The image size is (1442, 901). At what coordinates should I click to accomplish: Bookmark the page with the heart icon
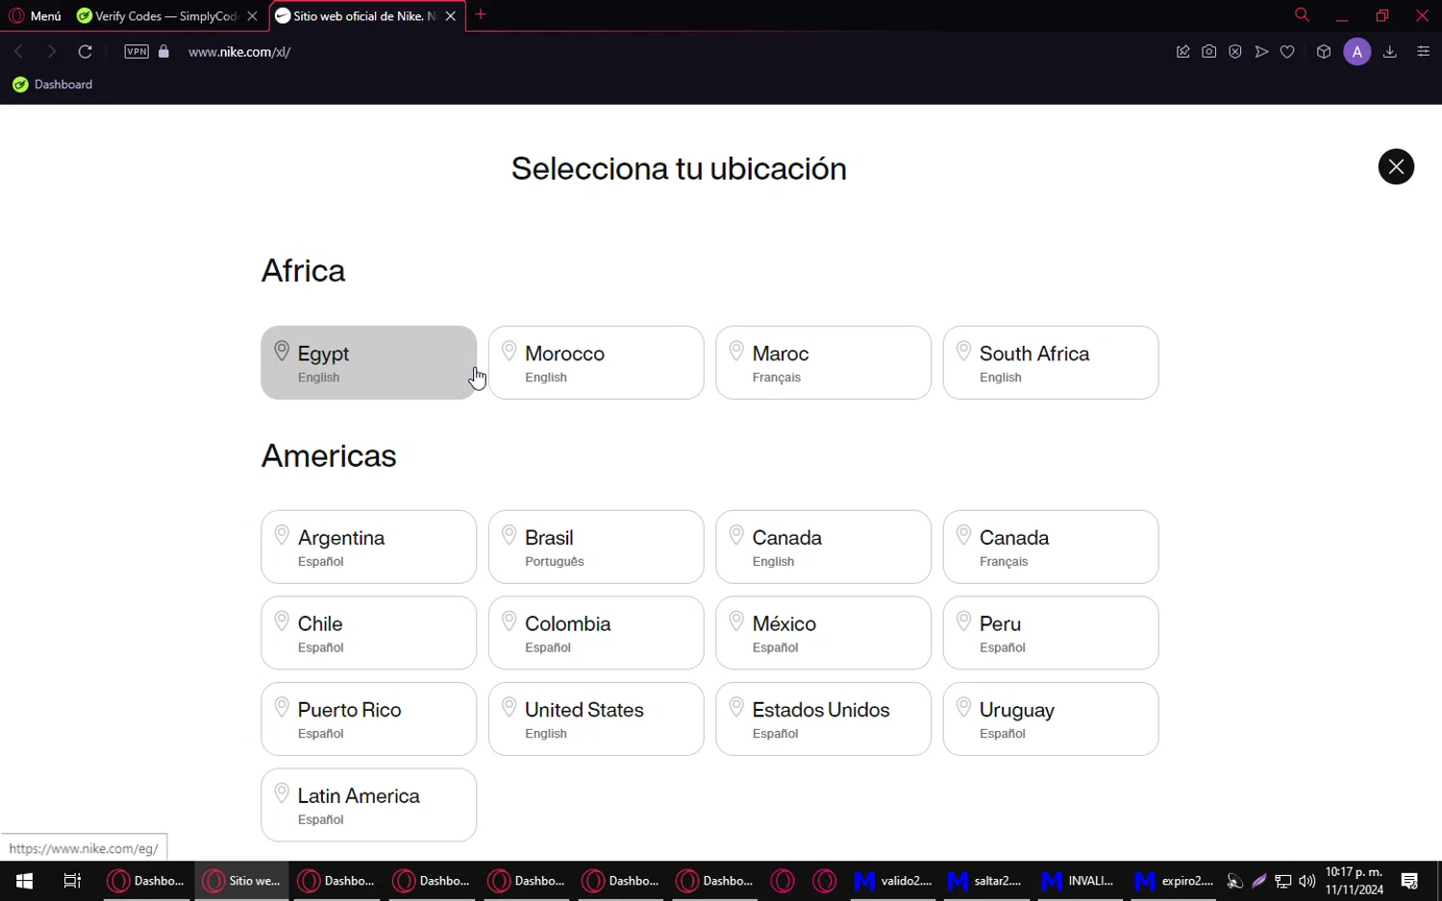point(1287,52)
